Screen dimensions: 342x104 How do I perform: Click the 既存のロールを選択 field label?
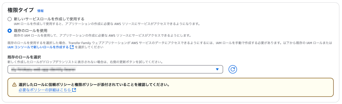pos(24,57)
